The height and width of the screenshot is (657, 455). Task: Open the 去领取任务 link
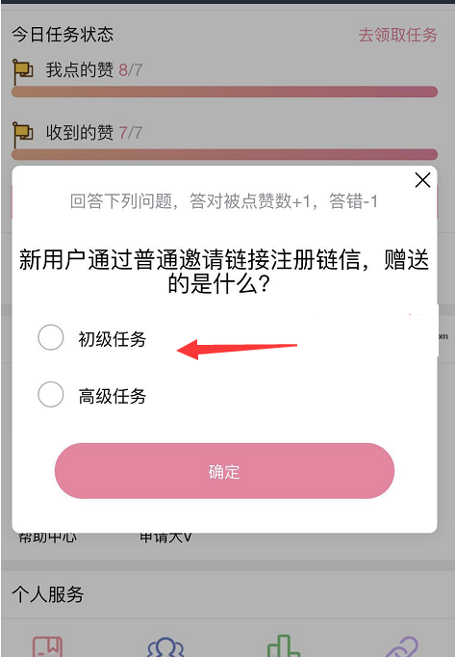[x=397, y=35]
